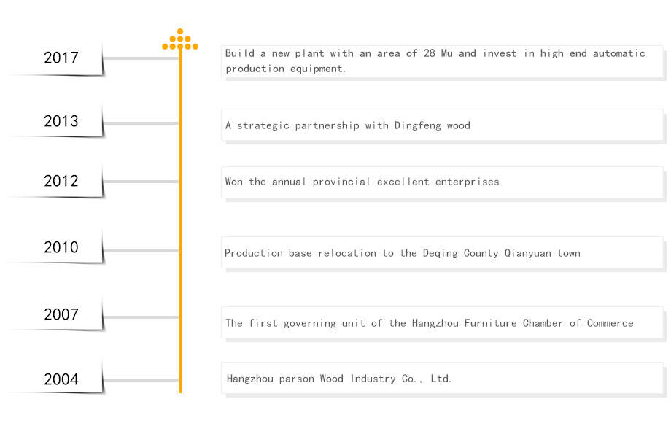
Task: Select the 2012 year label
Action: 61,181
